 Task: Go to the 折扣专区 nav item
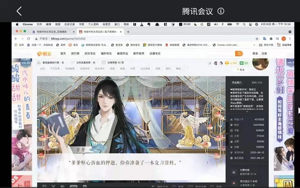90,54
